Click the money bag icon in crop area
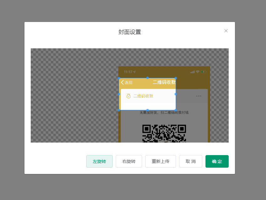The width and height of the screenshot is (266, 200). (129, 96)
